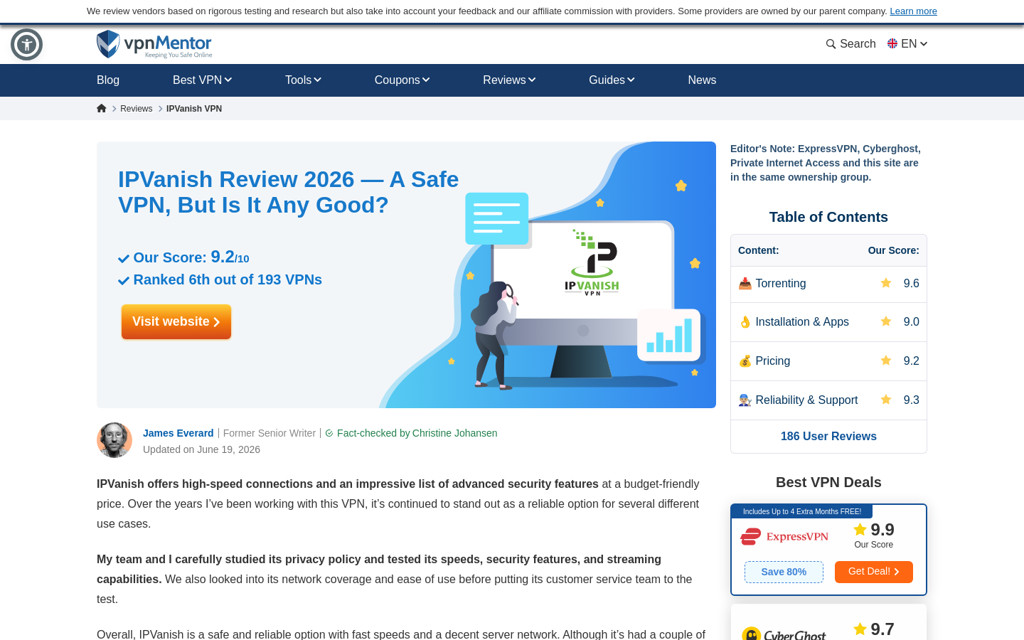Click the IPVanish VPN breadcrumb

[x=194, y=109]
